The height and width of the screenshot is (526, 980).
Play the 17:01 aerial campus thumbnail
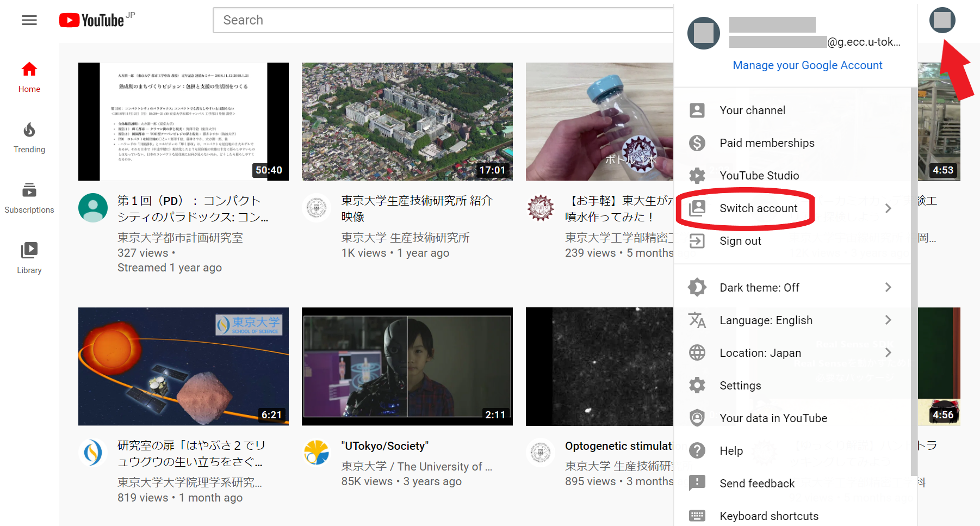coord(407,122)
